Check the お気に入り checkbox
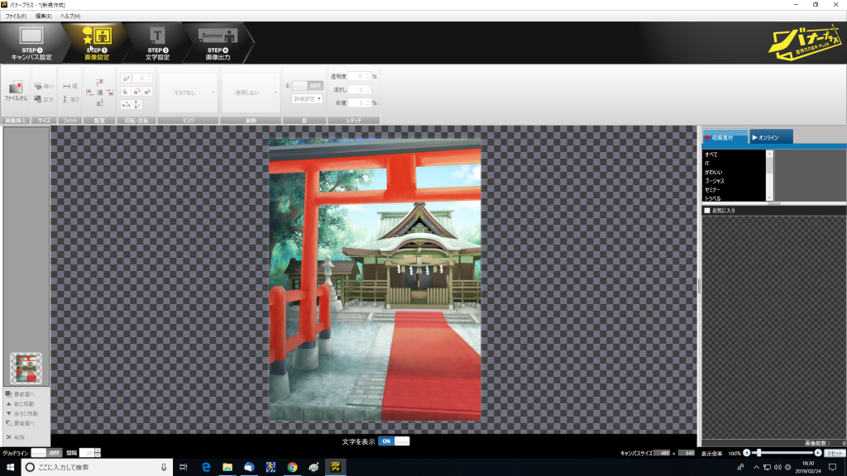 coord(706,211)
